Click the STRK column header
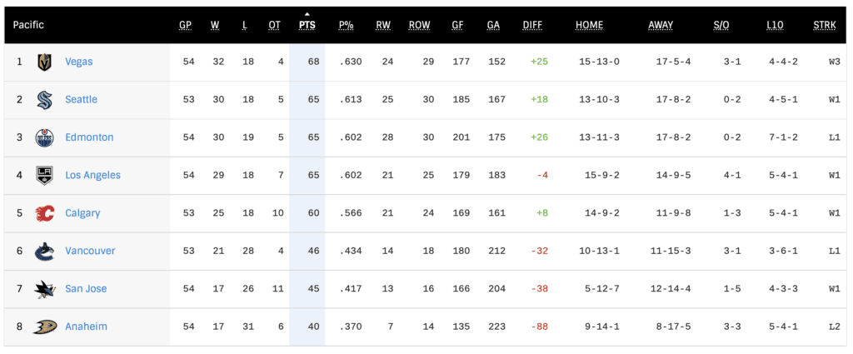853x354 pixels. tap(825, 25)
